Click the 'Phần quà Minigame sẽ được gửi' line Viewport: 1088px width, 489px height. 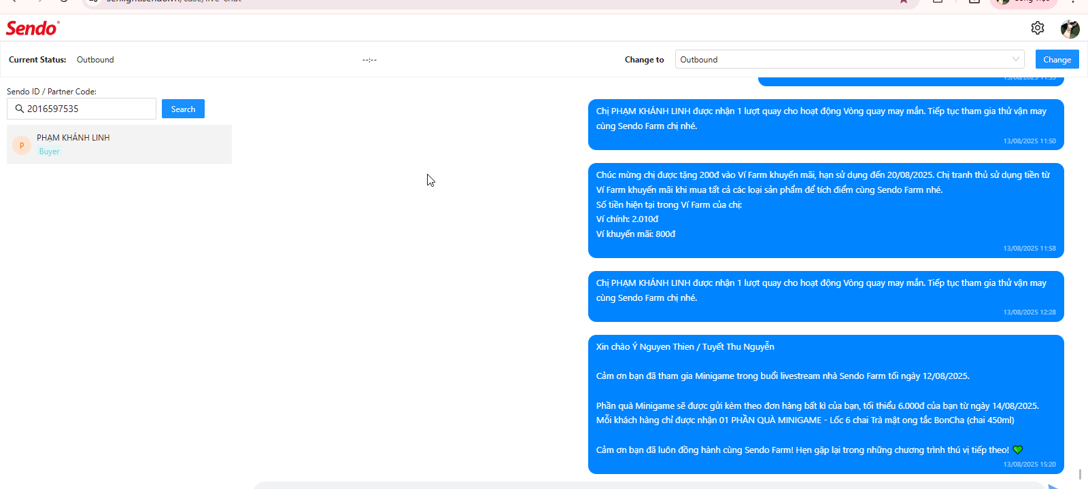click(x=817, y=406)
